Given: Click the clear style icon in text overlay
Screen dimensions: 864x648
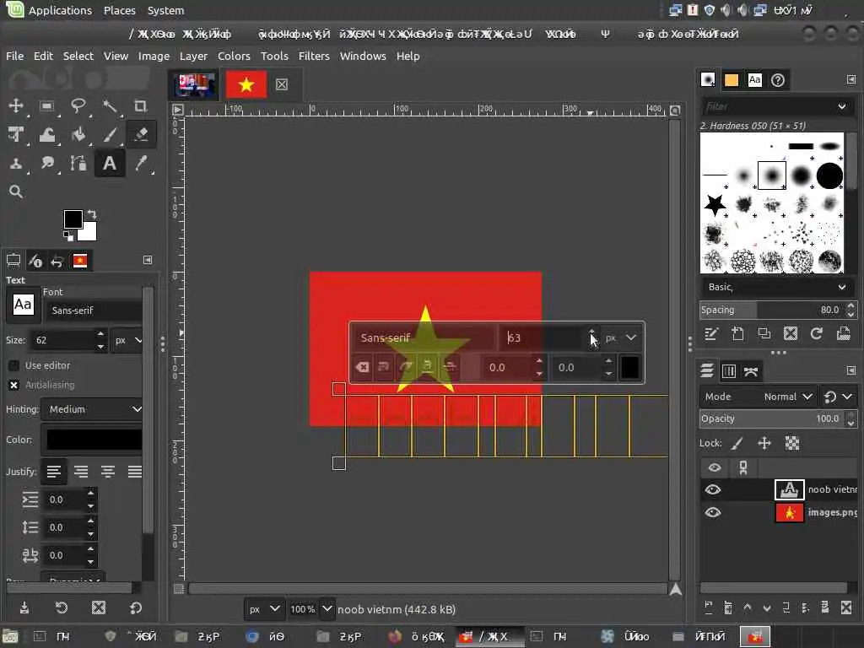Looking at the screenshot, I should pyautogui.click(x=363, y=367).
